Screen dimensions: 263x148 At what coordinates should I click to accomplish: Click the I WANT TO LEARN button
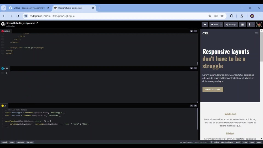point(213,89)
